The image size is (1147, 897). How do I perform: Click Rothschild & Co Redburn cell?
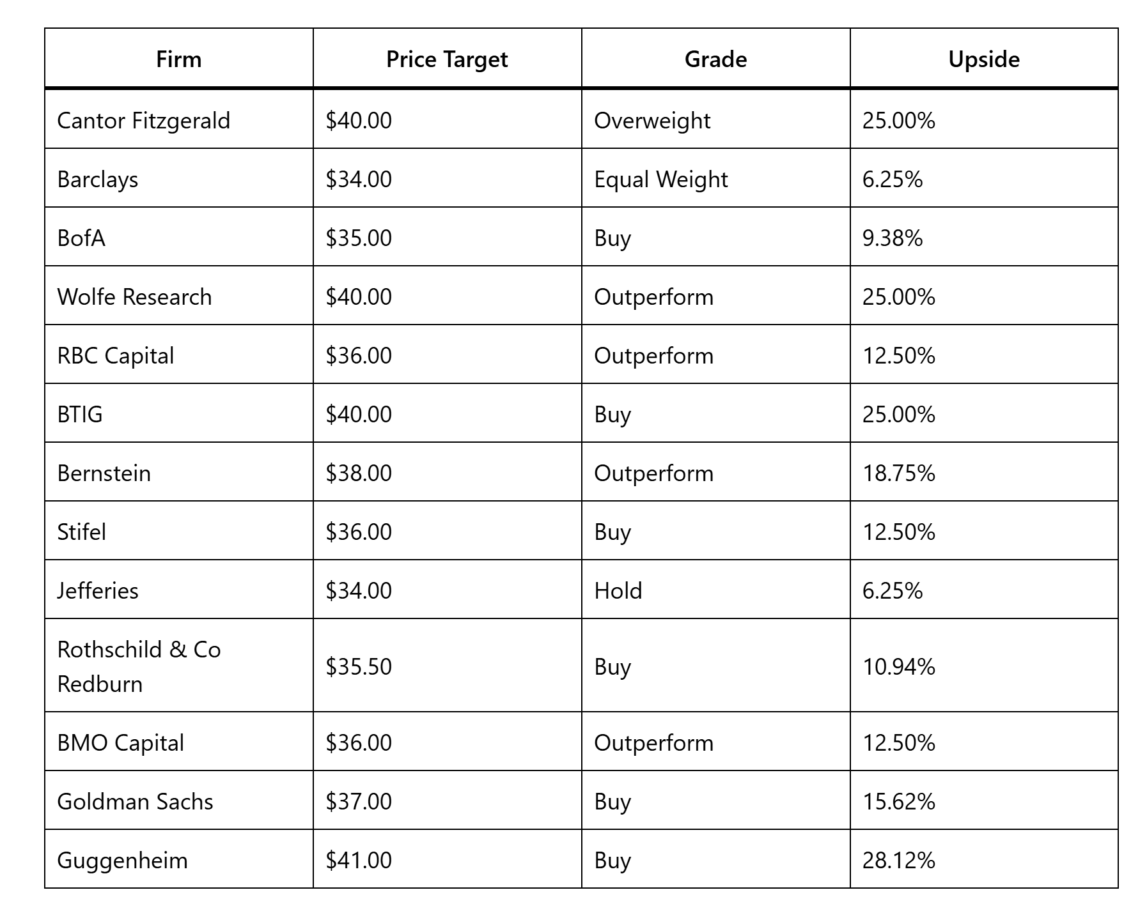point(139,666)
